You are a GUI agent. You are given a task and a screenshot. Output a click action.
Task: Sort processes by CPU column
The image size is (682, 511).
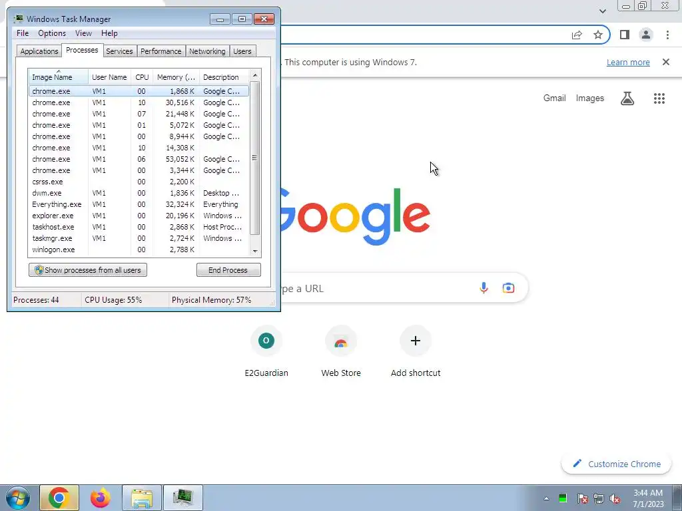(x=142, y=77)
